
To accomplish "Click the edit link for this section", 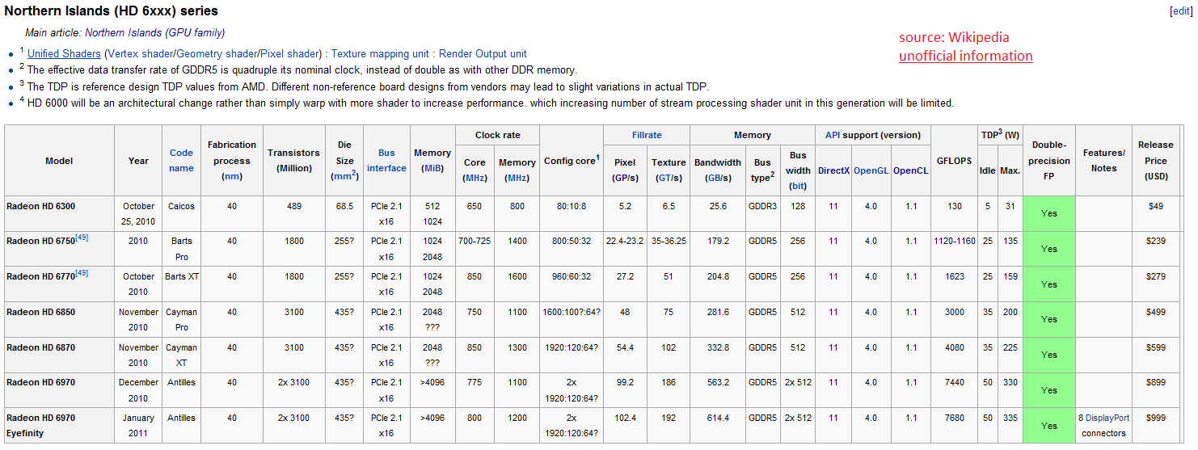I will pos(1181,11).
